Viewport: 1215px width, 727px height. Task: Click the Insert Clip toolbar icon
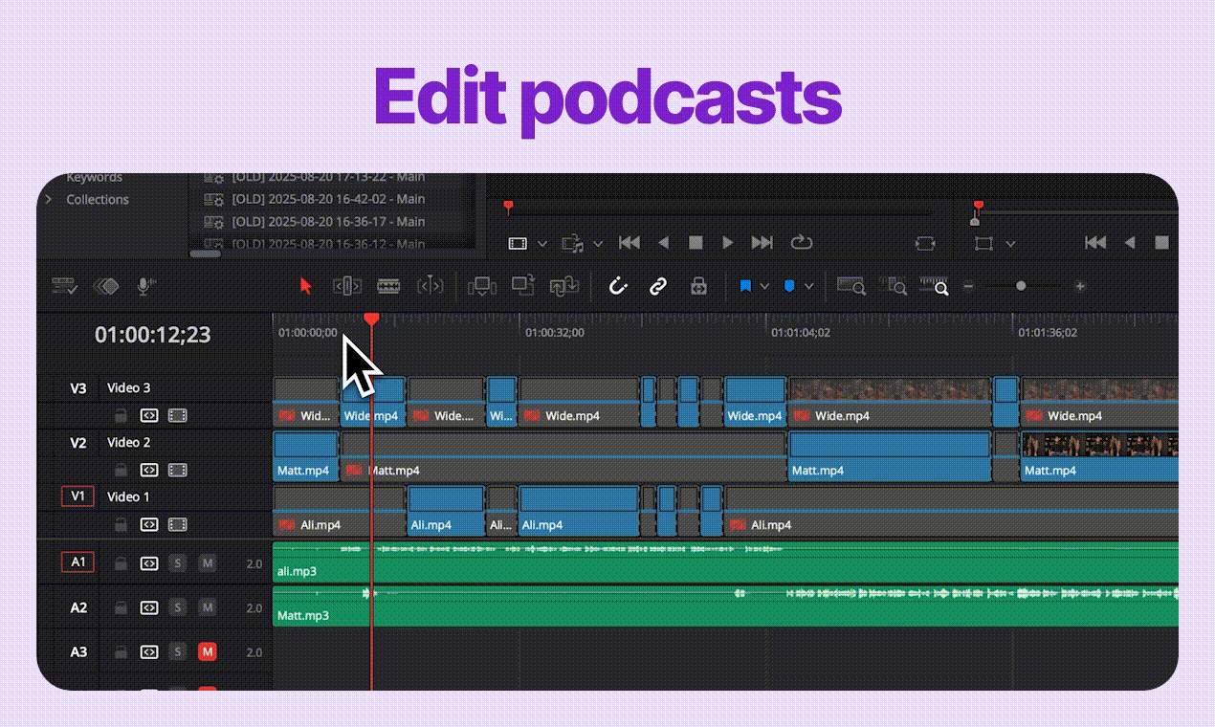coord(481,286)
